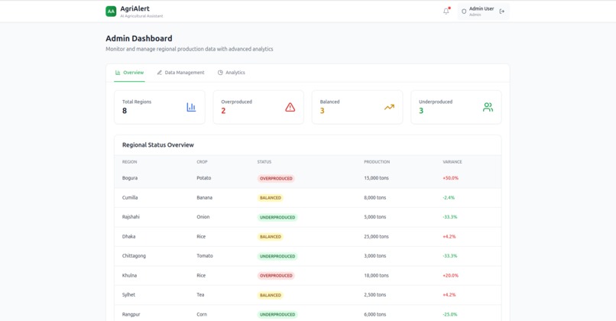Click Dhaka's BALANCED status badge
The height and width of the screenshot is (321, 616).
271,236
